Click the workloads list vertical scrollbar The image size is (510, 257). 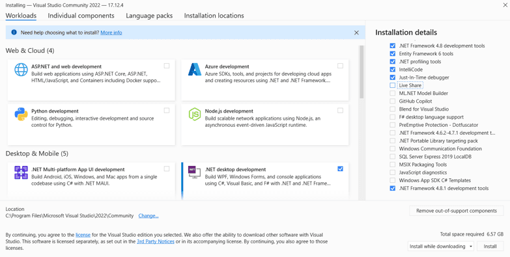click(x=361, y=72)
